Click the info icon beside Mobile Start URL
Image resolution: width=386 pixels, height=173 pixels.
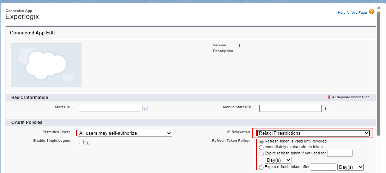(325, 109)
